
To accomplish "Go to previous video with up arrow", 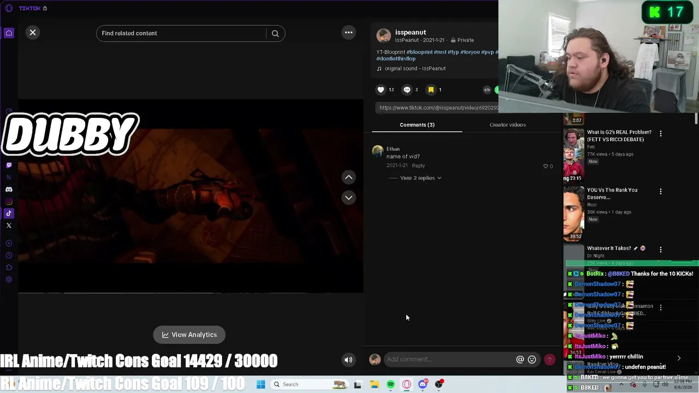I will (x=348, y=177).
